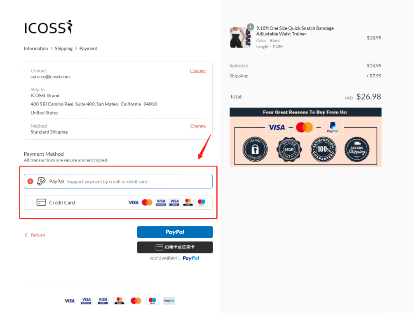Click the 100% Satisfaction Guaranteed badge
The image size is (413, 321).
323,149
